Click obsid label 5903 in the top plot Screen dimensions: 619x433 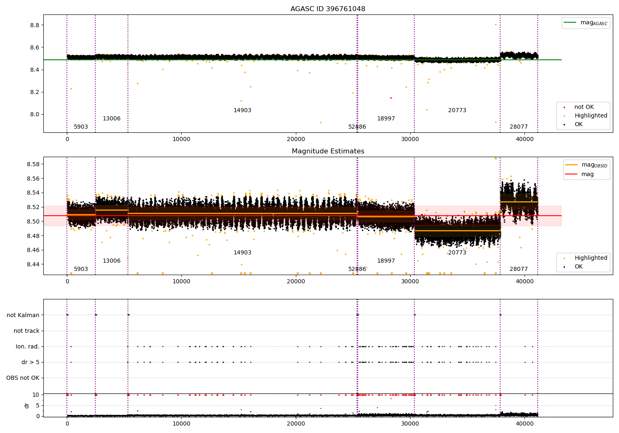click(x=81, y=127)
